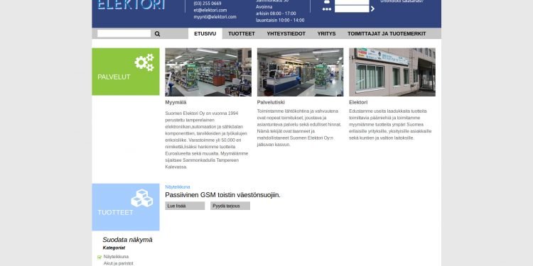
Task: Click the login submit arrow icon
Action: point(372,9)
